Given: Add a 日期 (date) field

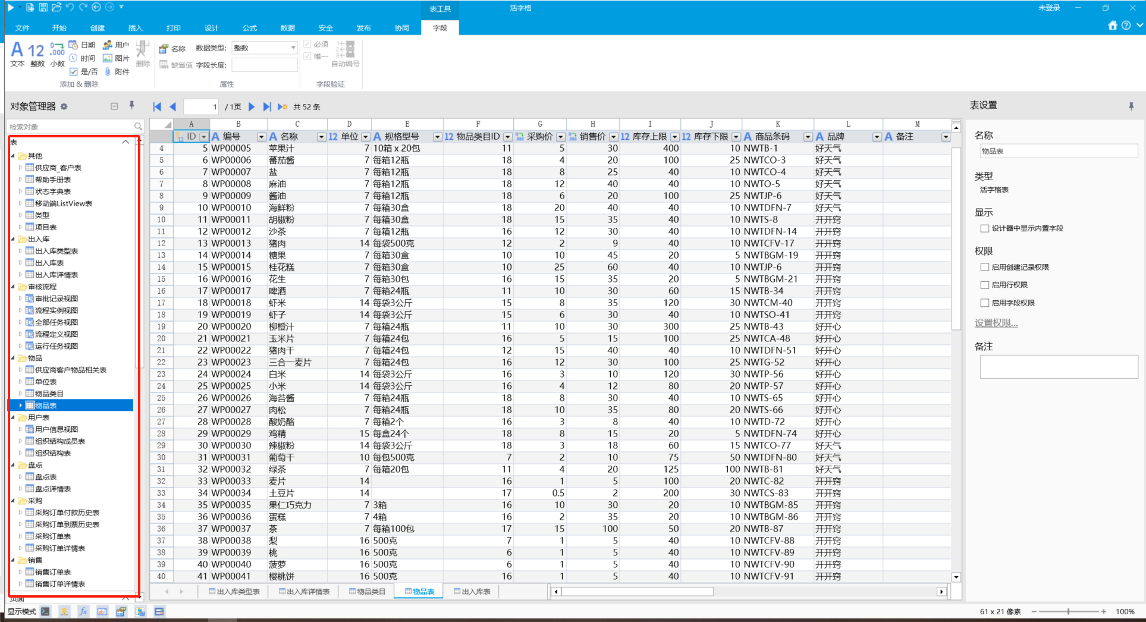Looking at the screenshot, I should point(82,45).
